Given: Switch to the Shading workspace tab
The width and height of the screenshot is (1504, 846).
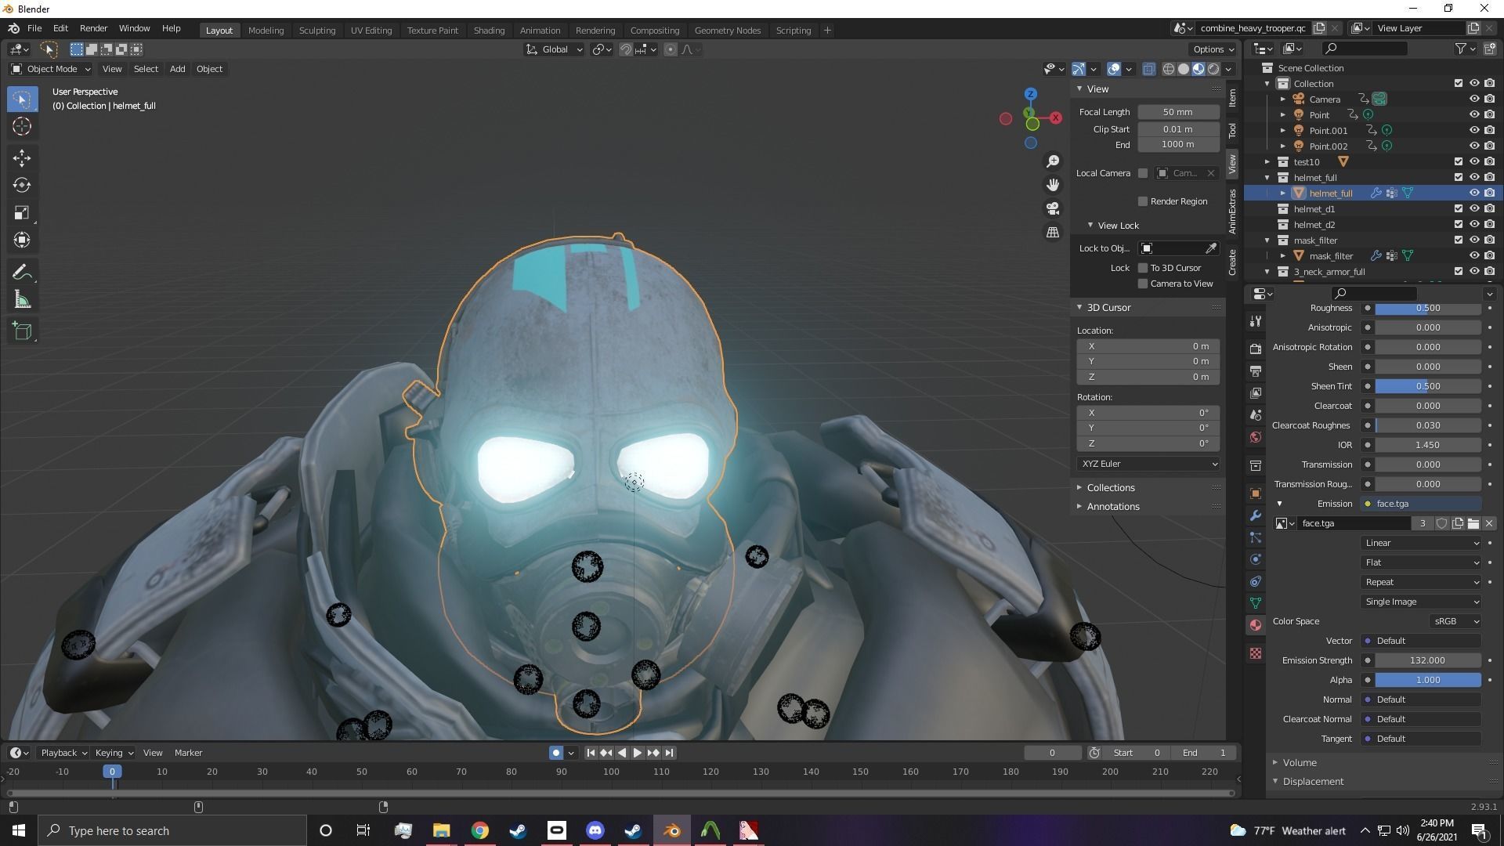Looking at the screenshot, I should tap(489, 30).
